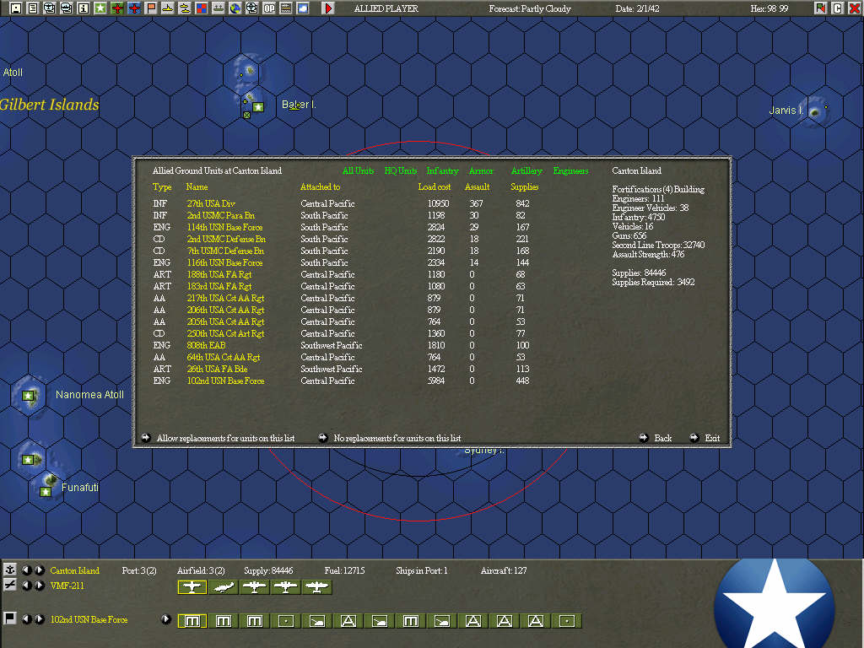Click the Load cost column header
Screen dimensions: 864x648
pos(435,187)
